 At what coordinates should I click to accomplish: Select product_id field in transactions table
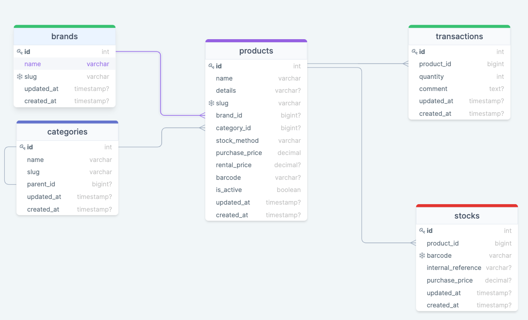(459, 64)
